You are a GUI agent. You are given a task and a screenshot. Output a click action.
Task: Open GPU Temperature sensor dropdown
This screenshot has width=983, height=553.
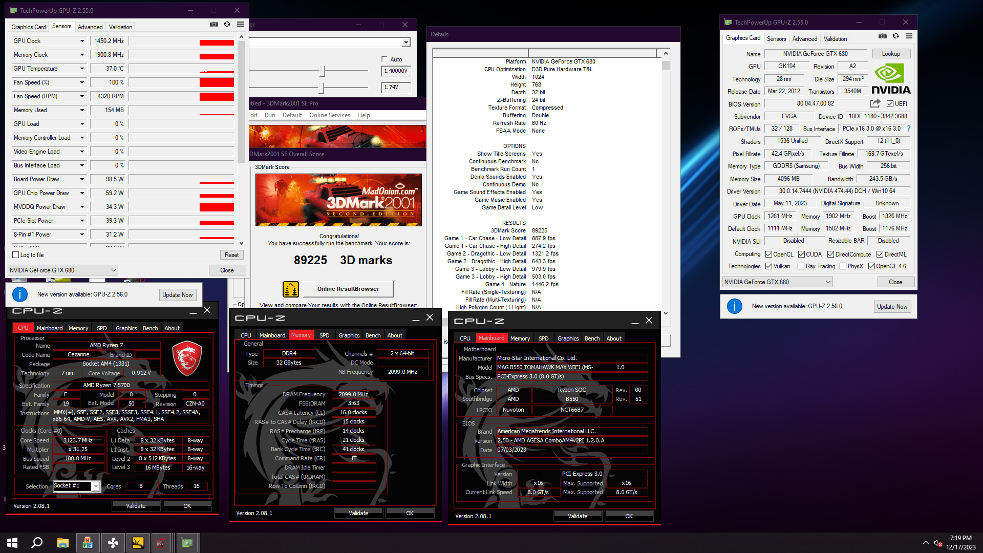point(82,69)
